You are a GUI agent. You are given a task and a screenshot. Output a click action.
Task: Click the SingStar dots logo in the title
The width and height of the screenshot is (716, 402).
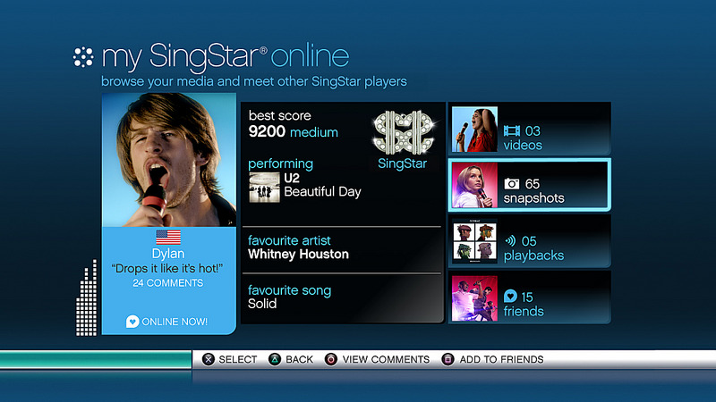[83, 57]
